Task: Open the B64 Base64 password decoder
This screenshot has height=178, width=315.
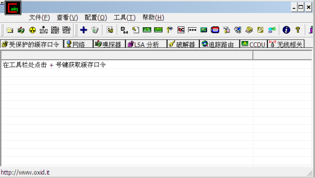Action: [x=124, y=30]
